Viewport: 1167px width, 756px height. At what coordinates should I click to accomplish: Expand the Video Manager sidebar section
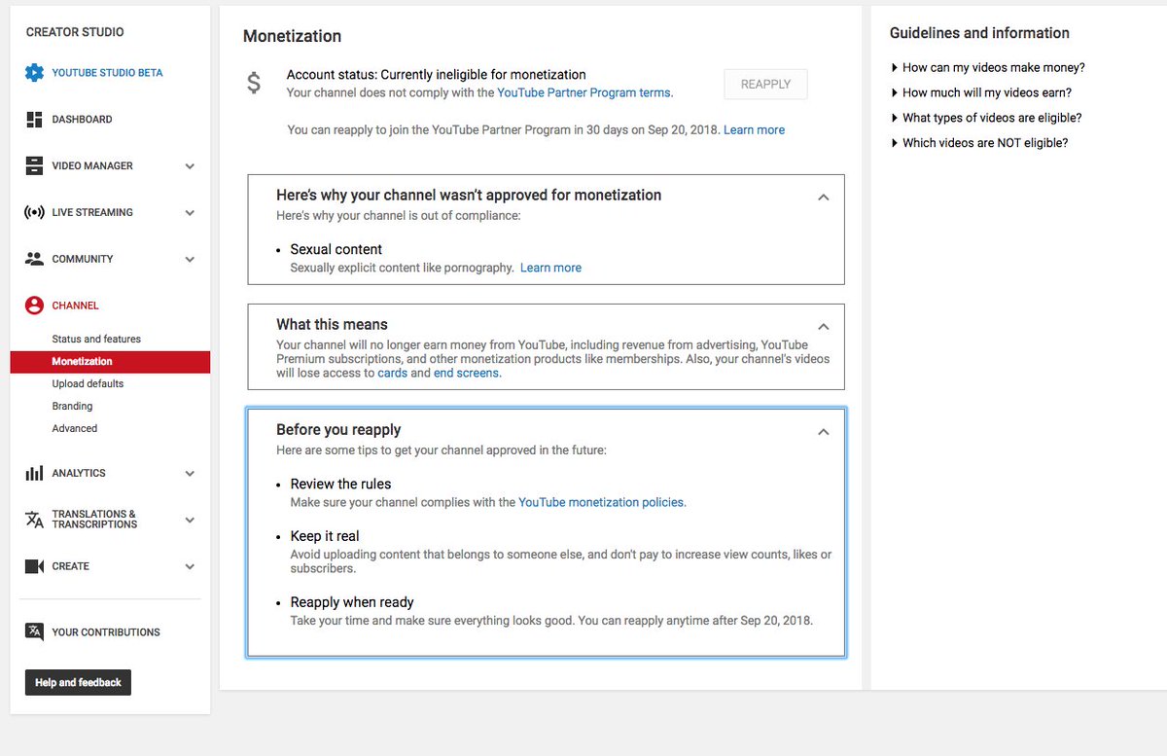pyautogui.click(x=190, y=166)
